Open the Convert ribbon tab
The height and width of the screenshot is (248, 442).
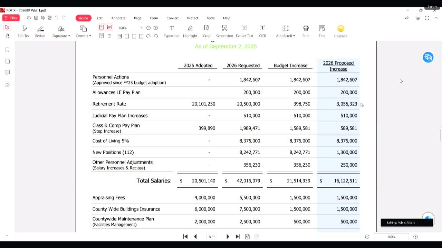(x=172, y=18)
